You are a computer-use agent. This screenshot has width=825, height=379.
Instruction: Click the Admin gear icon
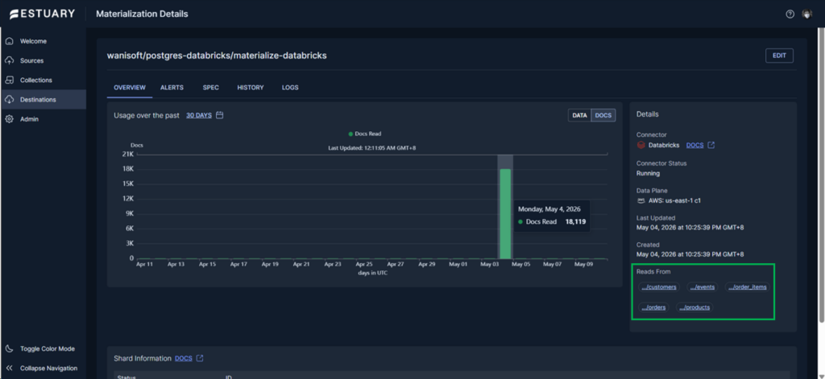pos(9,119)
